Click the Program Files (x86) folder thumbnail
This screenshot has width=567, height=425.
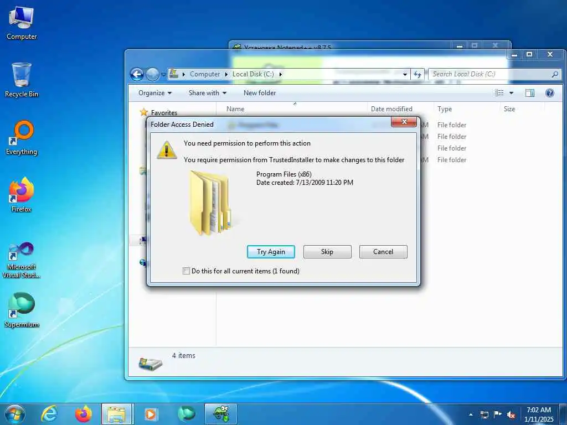(x=210, y=203)
